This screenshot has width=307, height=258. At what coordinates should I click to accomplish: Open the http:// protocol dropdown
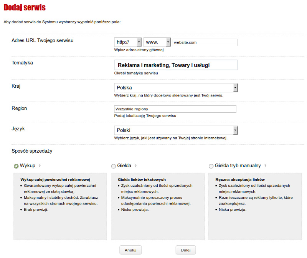[128, 42]
